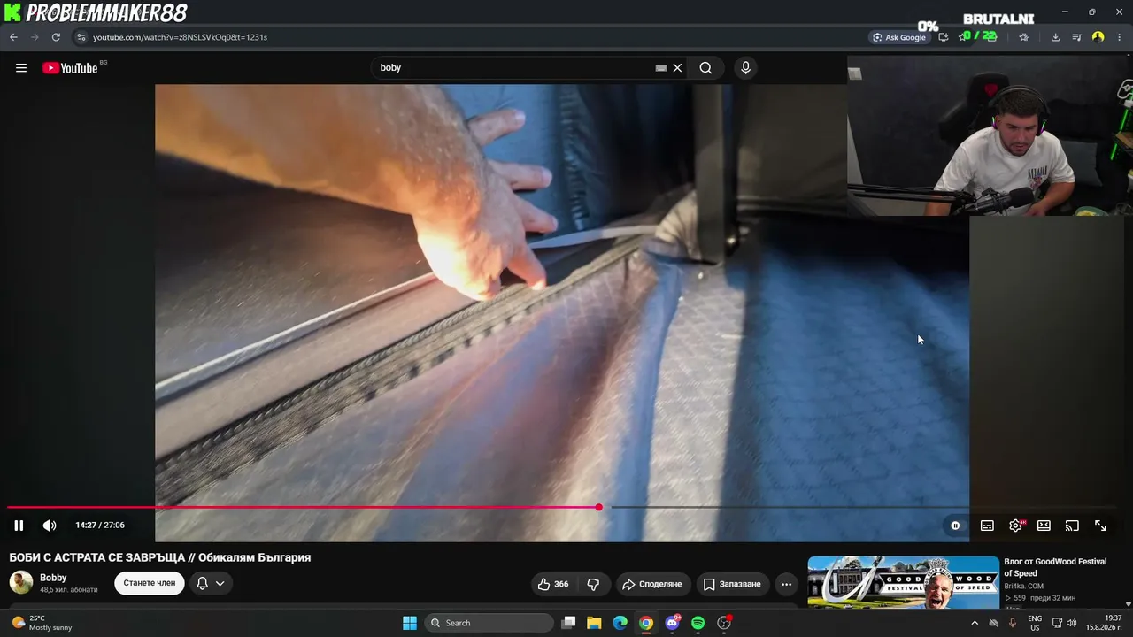Switch the player to theater mode
The height and width of the screenshot is (637, 1133).
pos(1044,526)
